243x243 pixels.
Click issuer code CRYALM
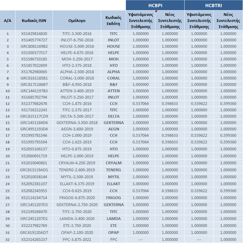click(114, 163)
